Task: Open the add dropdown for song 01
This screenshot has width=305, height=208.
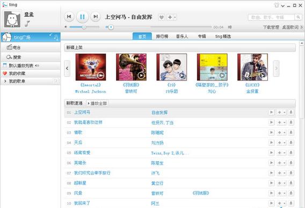Action: [x=285, y=112]
